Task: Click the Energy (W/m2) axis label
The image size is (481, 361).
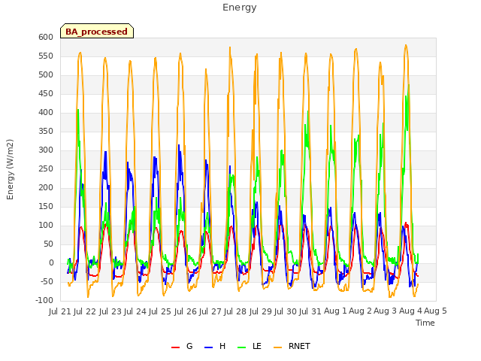Action: pos(10,169)
